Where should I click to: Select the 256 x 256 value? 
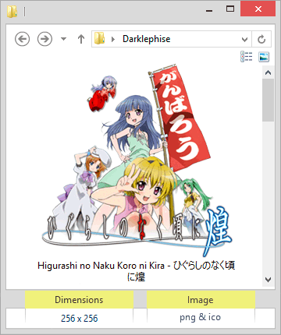click(x=79, y=318)
